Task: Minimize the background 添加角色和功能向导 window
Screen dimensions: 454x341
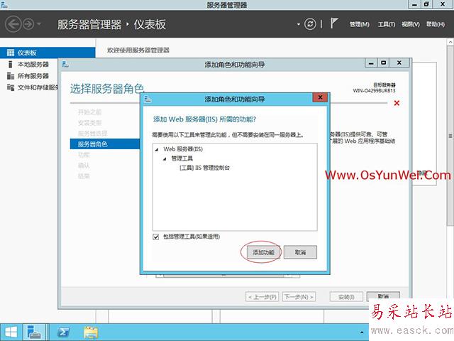Action: point(371,63)
